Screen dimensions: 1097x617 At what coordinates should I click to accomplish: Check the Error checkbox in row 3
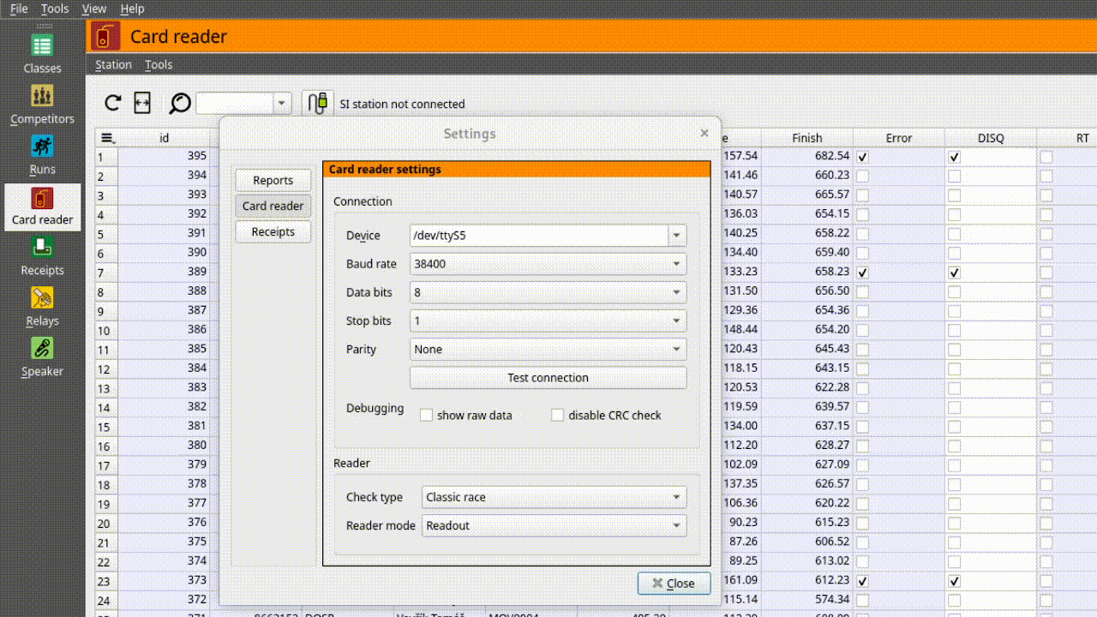point(862,195)
